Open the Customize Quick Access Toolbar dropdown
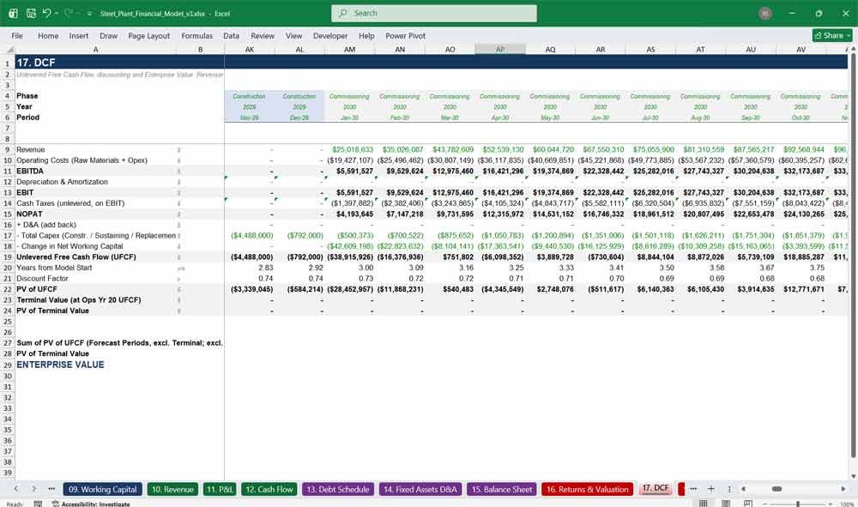Viewport: 858px width, 507px height. point(89,14)
